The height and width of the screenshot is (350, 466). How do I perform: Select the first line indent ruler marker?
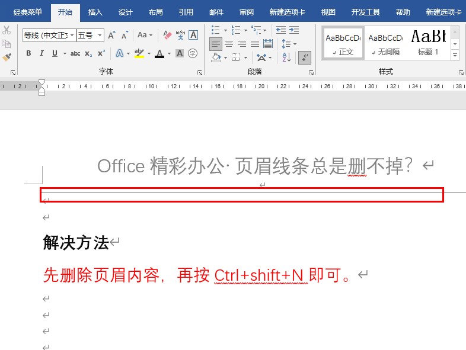click(x=42, y=82)
